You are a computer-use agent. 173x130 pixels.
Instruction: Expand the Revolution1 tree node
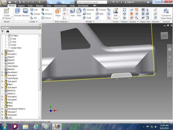(x=2, y=72)
